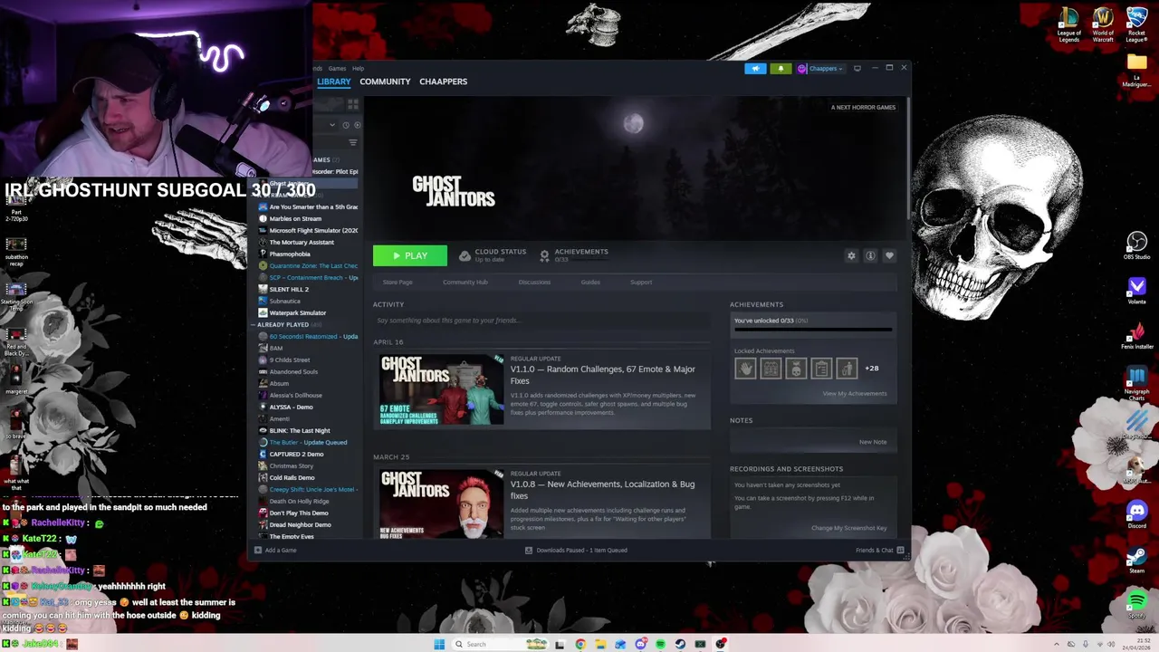This screenshot has width=1159, height=652.
Task: Create a New Note
Action: point(873,442)
